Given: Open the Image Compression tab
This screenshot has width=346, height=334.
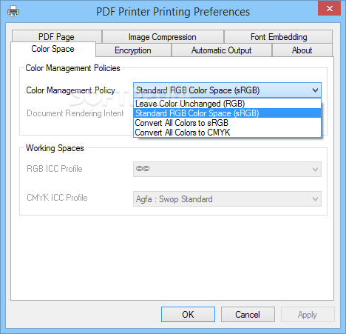Looking at the screenshot, I should coord(163,37).
